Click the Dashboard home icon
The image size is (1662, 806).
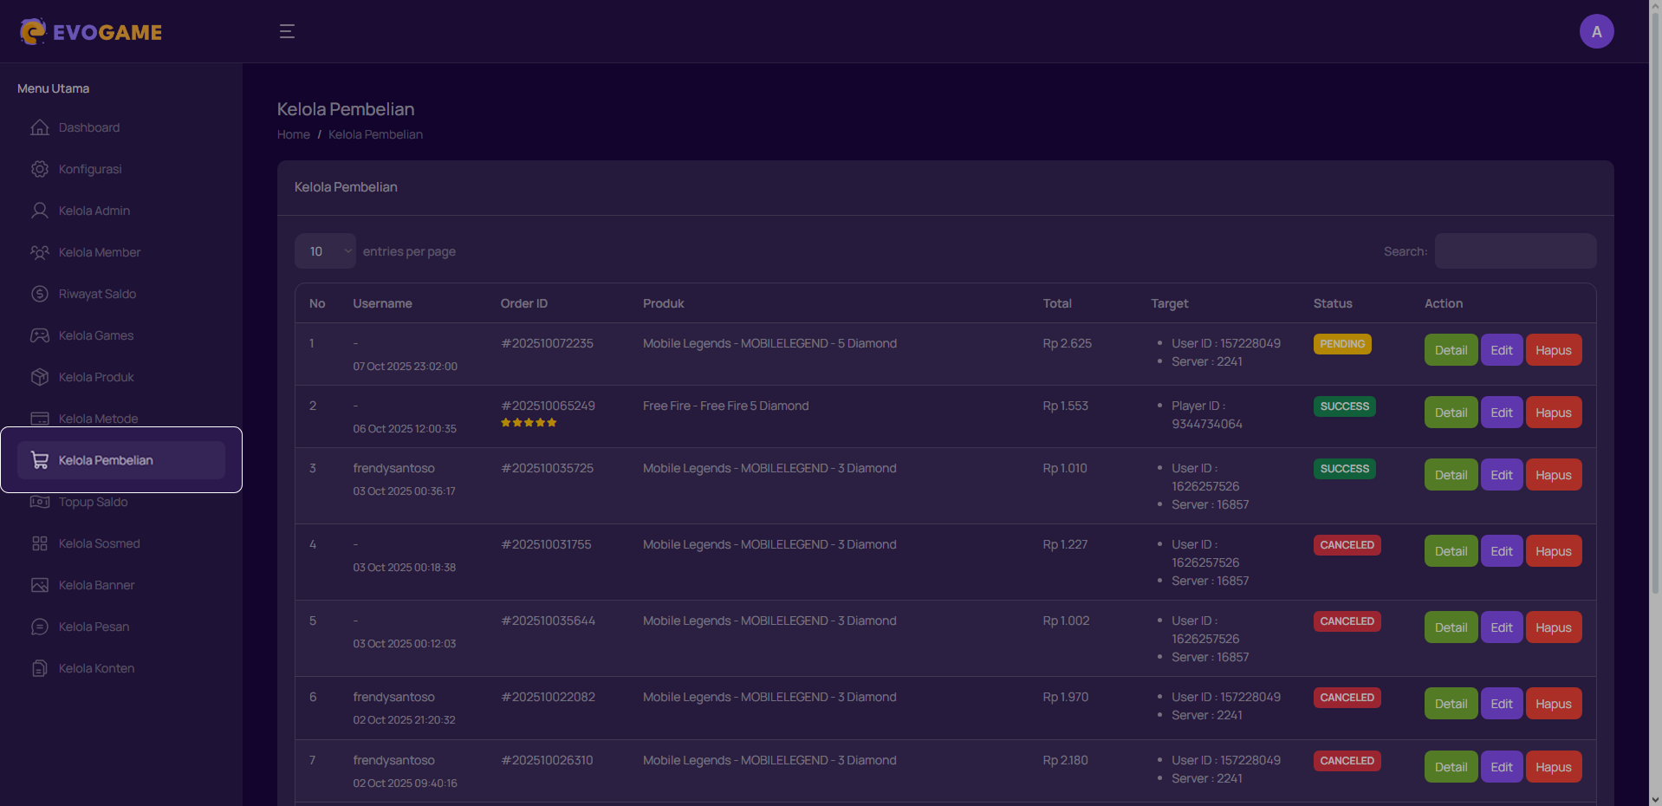coord(40,127)
